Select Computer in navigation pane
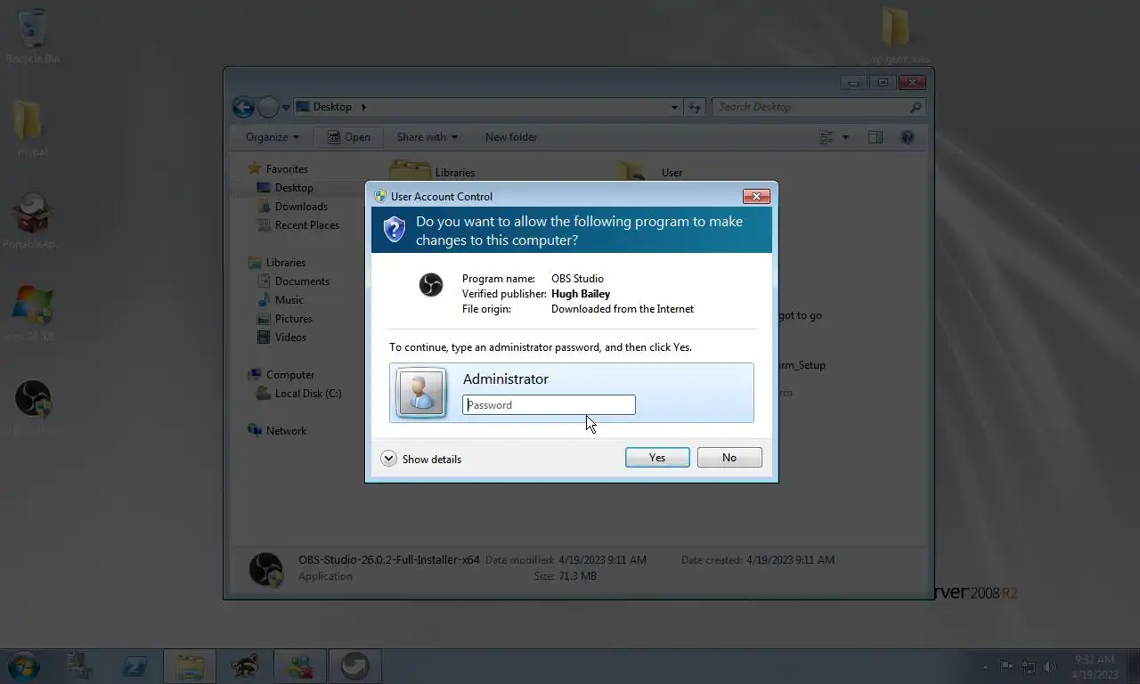The image size is (1140, 684). pyautogui.click(x=281, y=375)
